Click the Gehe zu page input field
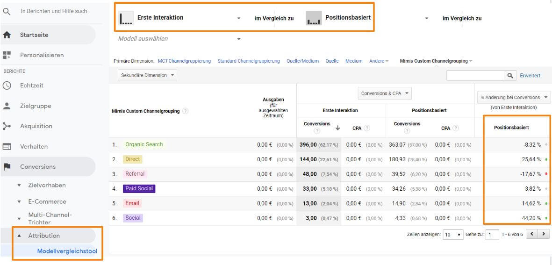Screen dimensions: 552x265 [x=492, y=235]
